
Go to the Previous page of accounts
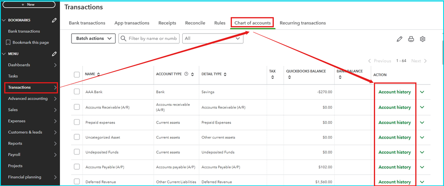380,61
